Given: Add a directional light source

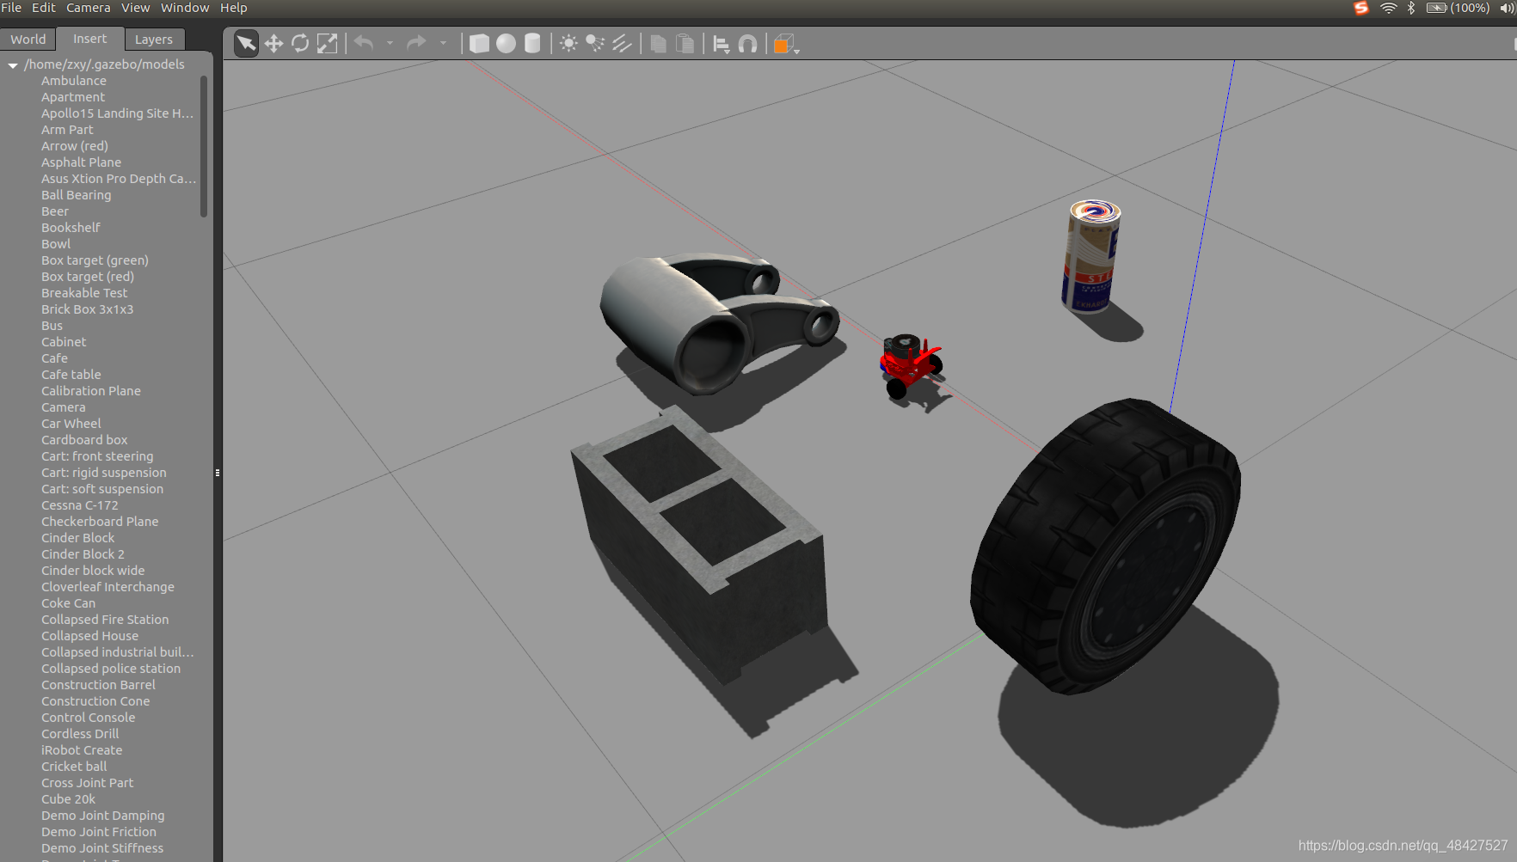Looking at the screenshot, I should pos(622,44).
